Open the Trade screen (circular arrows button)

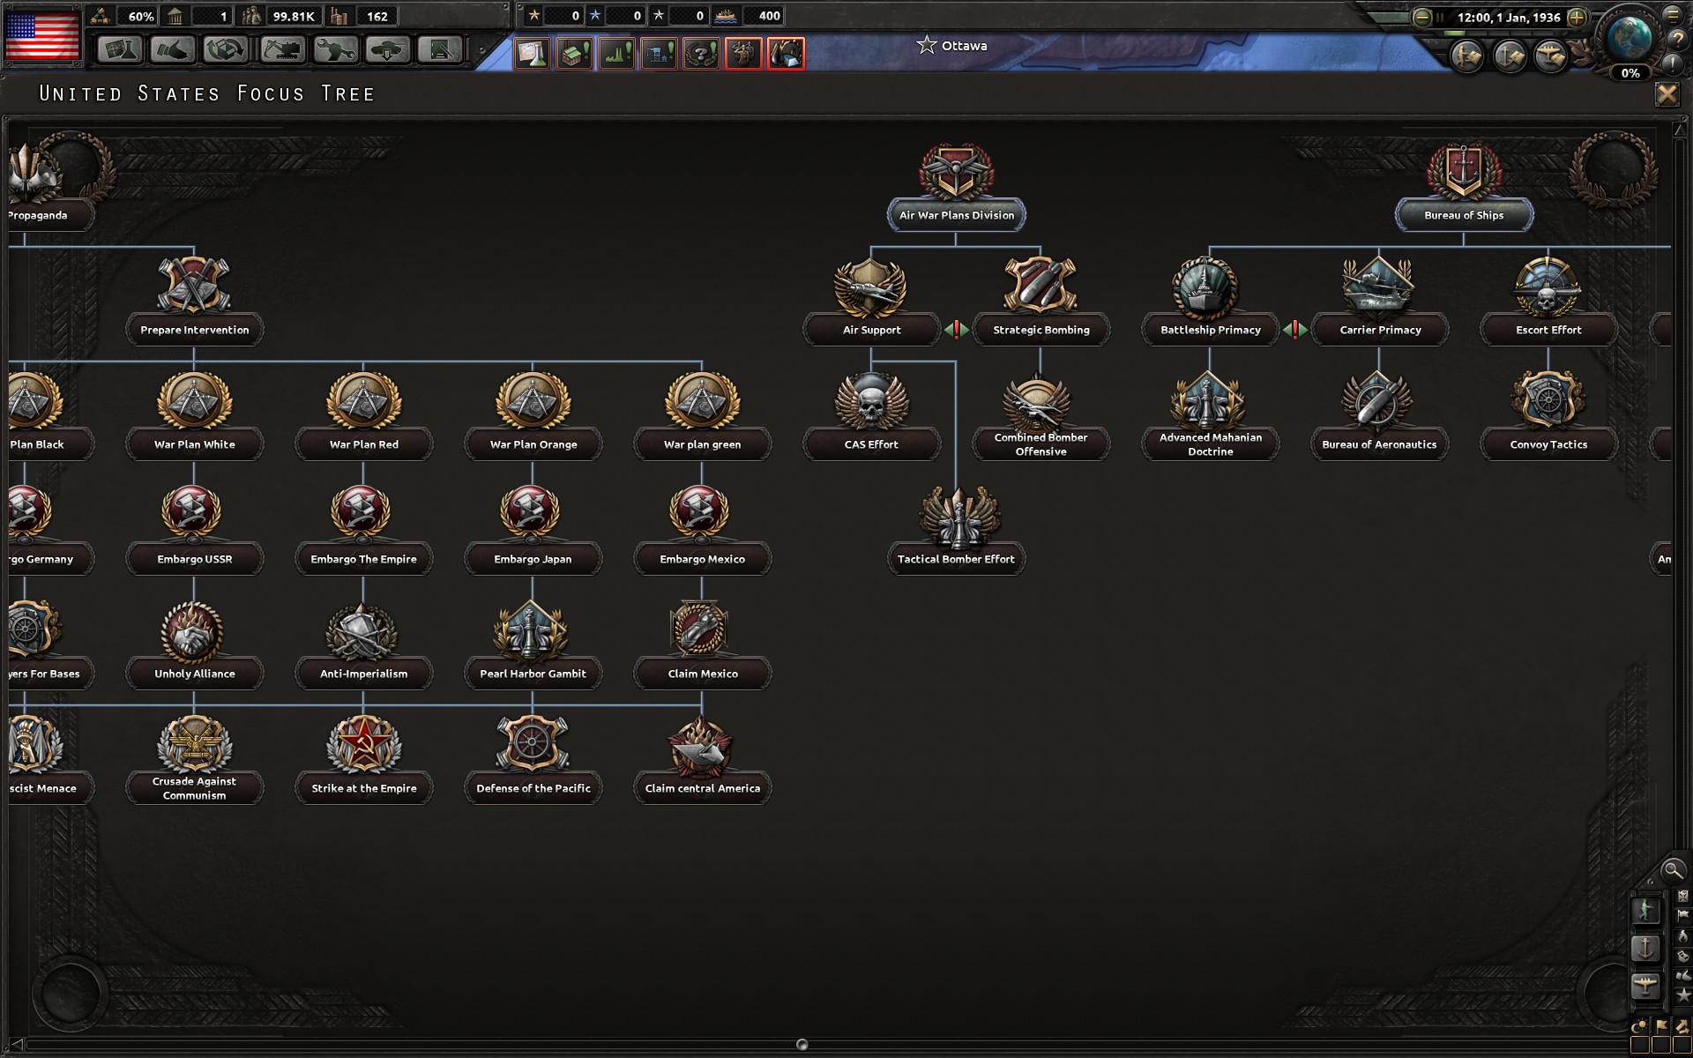click(226, 49)
